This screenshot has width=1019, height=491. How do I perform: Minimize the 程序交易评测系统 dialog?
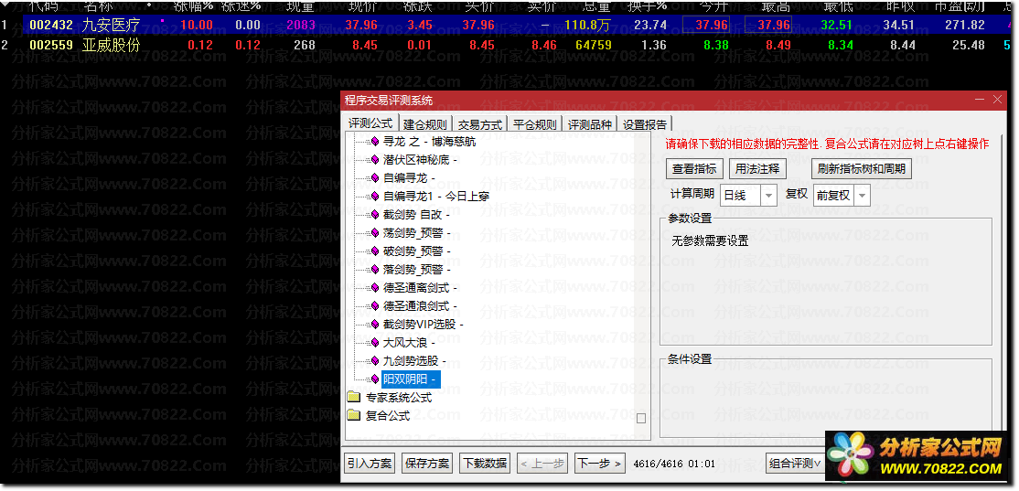tap(980, 100)
